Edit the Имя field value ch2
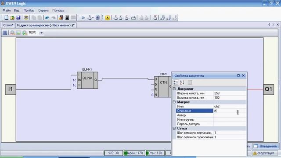 [x=230, y=106]
